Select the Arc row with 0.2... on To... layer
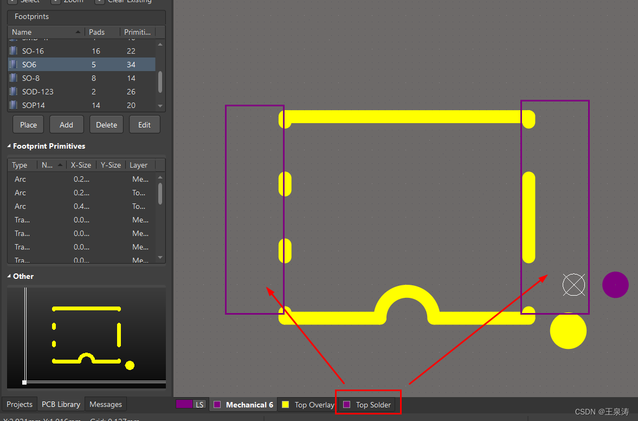 [x=81, y=193]
